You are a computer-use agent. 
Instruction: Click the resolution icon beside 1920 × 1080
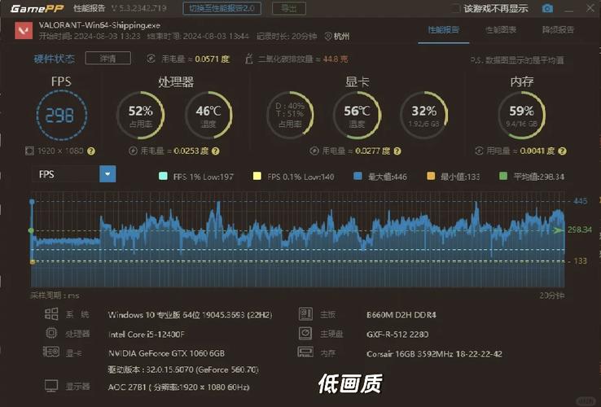tap(29, 151)
